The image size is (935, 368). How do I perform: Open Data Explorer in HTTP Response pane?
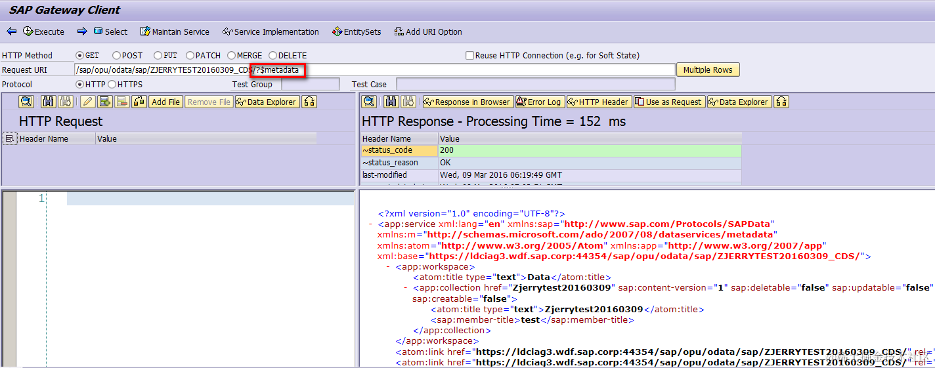point(739,102)
